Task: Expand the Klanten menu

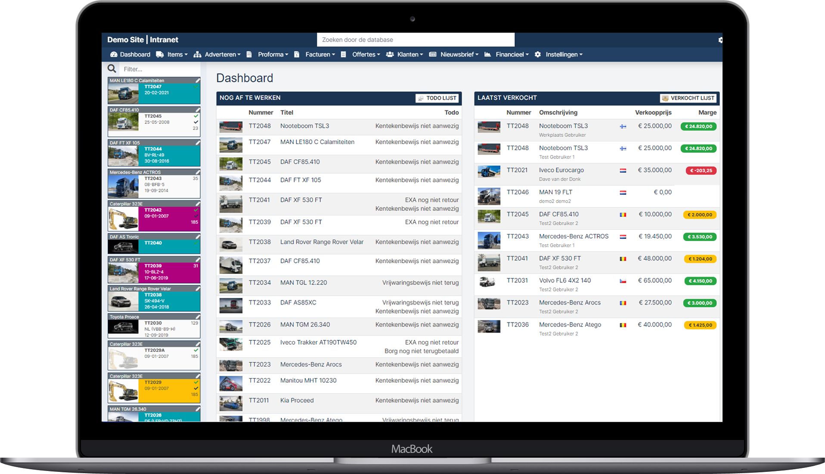Action: [405, 55]
